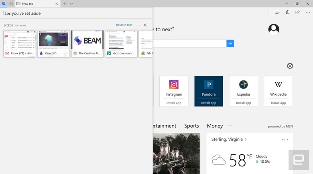Switch to the Sports news tab
313x174 pixels.
pos(191,126)
